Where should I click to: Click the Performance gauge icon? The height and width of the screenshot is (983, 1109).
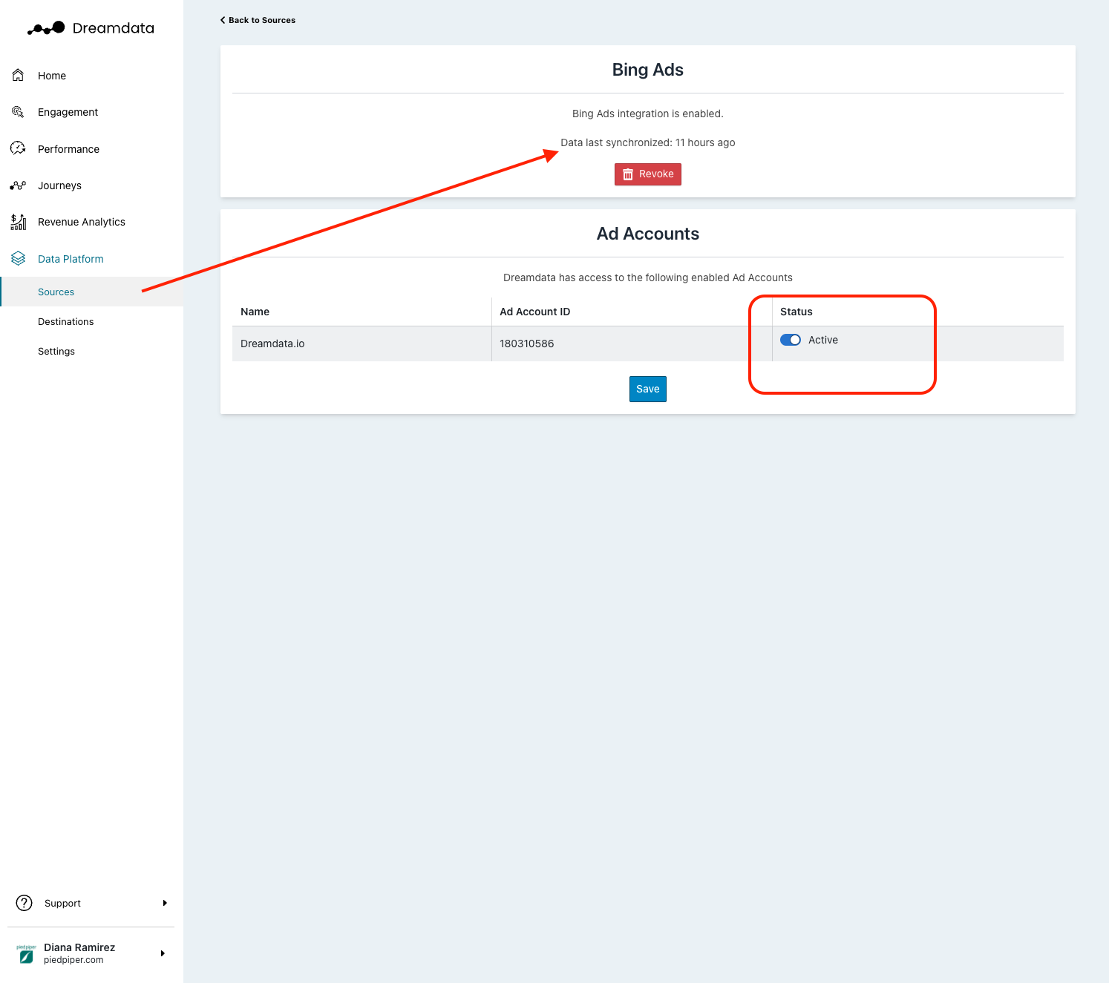point(18,148)
